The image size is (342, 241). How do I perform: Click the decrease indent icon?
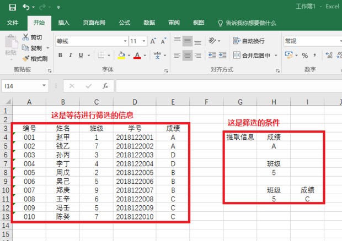(212, 55)
